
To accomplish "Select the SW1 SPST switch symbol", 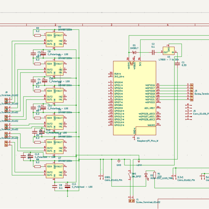I will 130,175.
